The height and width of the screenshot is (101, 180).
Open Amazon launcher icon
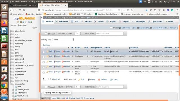(x=4, y=69)
